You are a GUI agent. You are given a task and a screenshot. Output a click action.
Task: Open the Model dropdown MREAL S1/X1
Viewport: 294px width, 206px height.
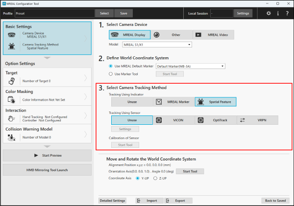[157, 45]
